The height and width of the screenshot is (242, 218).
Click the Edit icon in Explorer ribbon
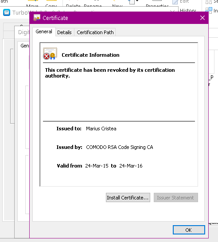pos(175,2)
